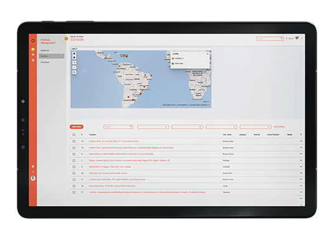Image resolution: width=334 pixels, height=232 pixels.
Task: Tick the checkbox for row 13
Action: point(74,141)
